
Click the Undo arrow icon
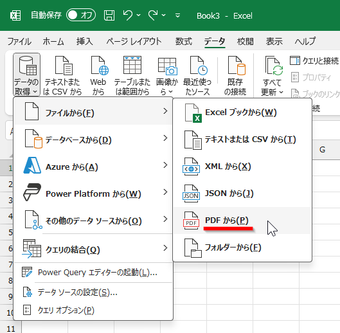pos(128,15)
